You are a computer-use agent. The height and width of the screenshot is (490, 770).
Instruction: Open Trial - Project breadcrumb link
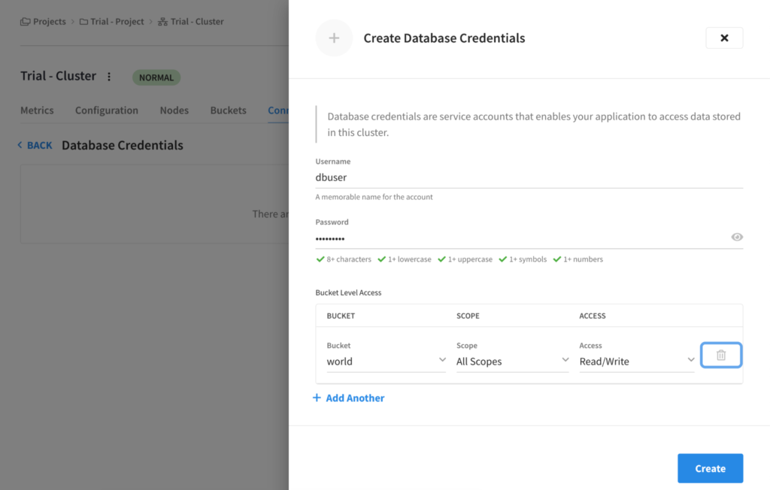(117, 22)
